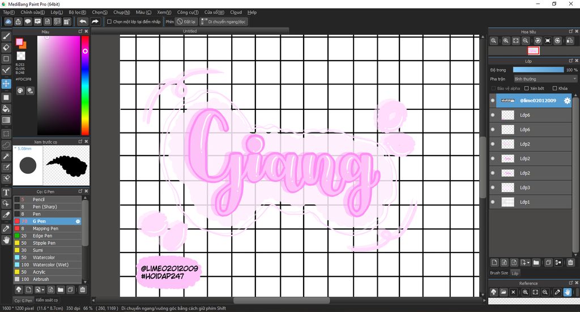
Task: Click the Đặt lại reset button
Action: click(186, 22)
